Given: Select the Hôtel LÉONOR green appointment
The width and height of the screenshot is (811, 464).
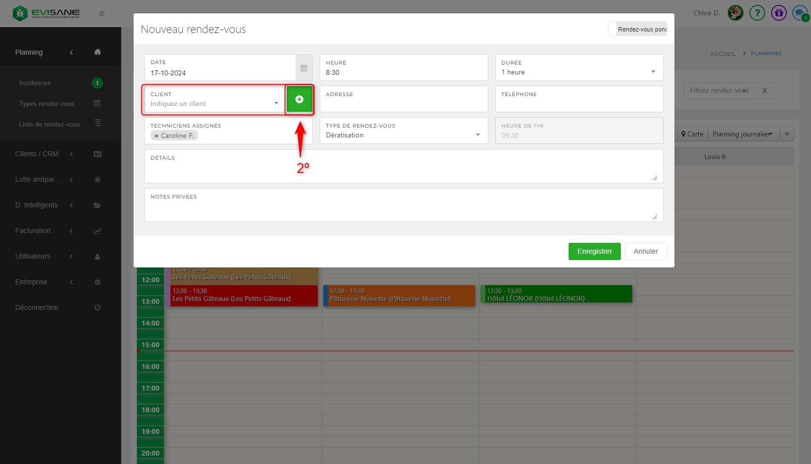Looking at the screenshot, I should (x=556, y=295).
